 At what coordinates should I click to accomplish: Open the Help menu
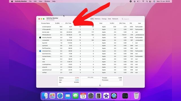pyautogui.click(x=54, y=1)
